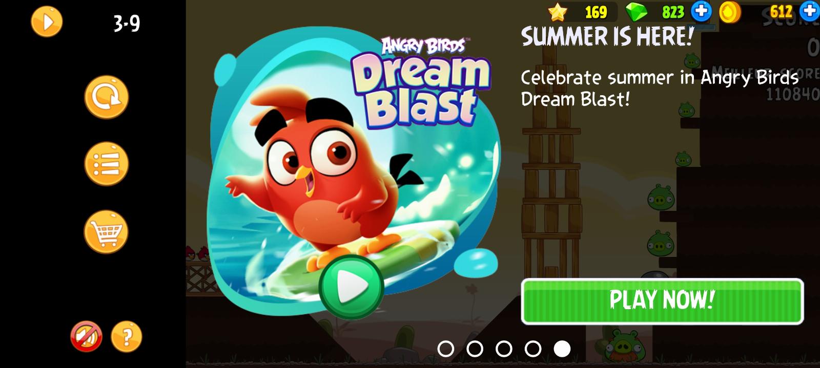Select the fourth carousel page dot
The image size is (820, 368).
tap(533, 349)
